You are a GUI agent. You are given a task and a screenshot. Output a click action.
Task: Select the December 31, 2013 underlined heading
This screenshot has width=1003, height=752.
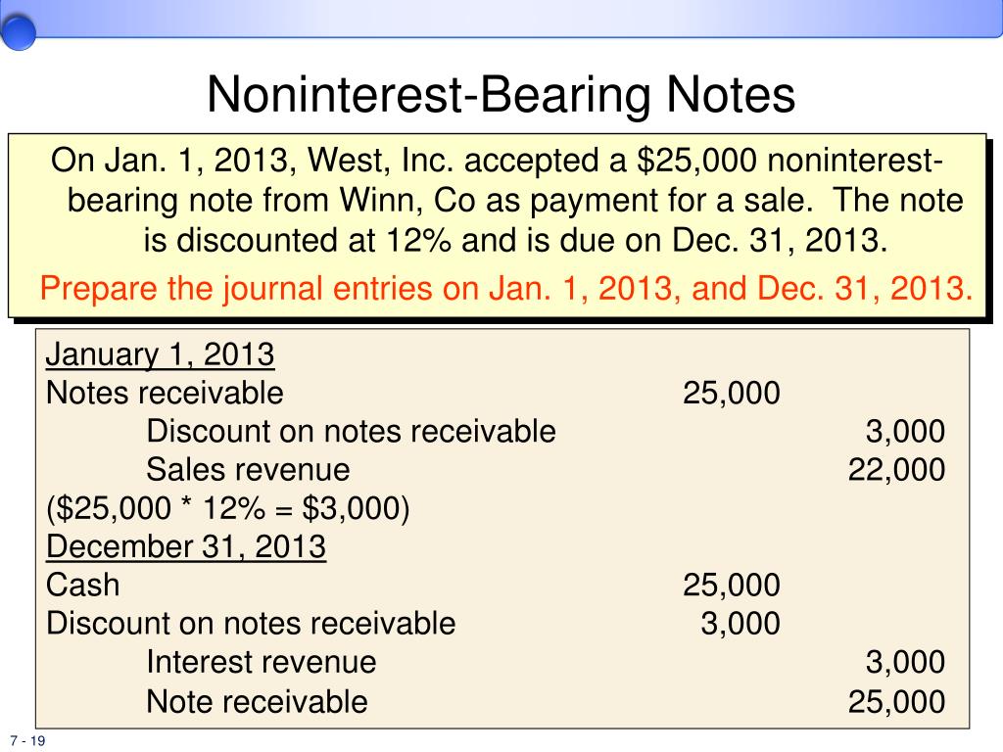coord(186,546)
